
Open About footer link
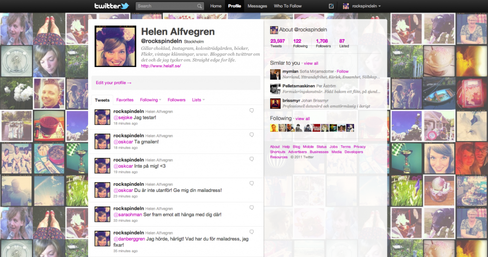[x=275, y=146]
